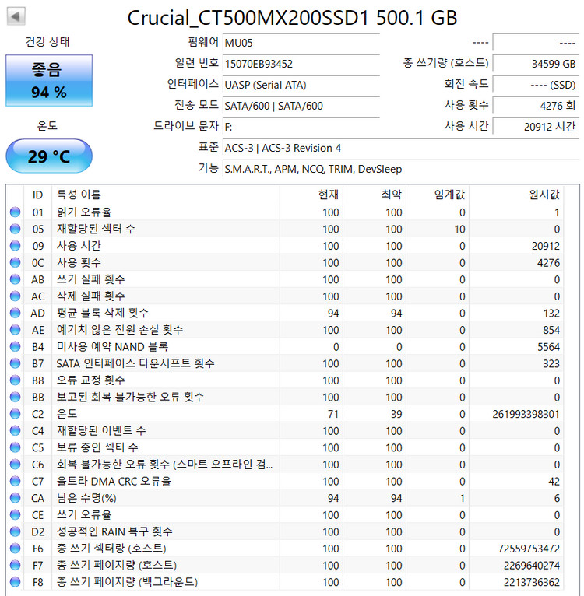Viewport: 584px width, 596px height.
Task: Click power on hours value 20912 시간
Action: [536, 127]
